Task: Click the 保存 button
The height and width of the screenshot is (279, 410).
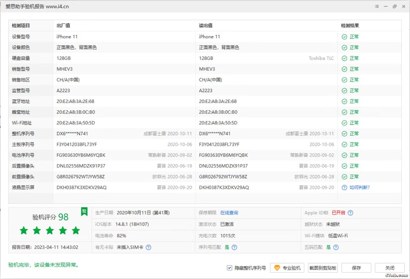Action: click(x=356, y=268)
